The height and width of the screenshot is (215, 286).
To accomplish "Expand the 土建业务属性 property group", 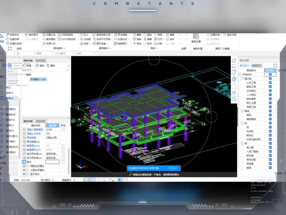I will coord(28,170).
